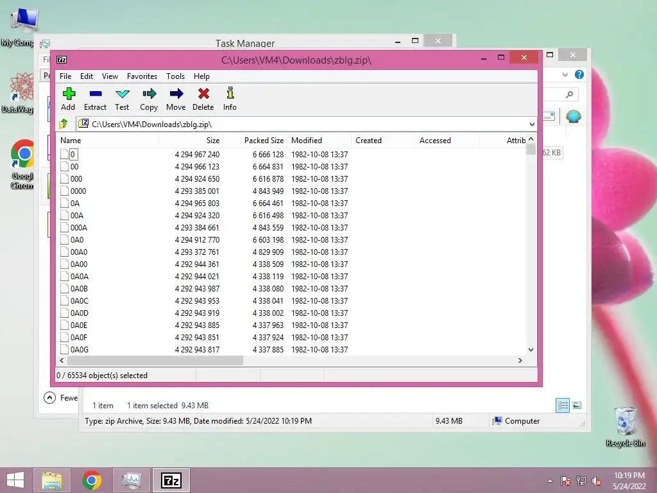657x493 pixels.
Task: Select the file named 0A0B
Action: pos(79,289)
